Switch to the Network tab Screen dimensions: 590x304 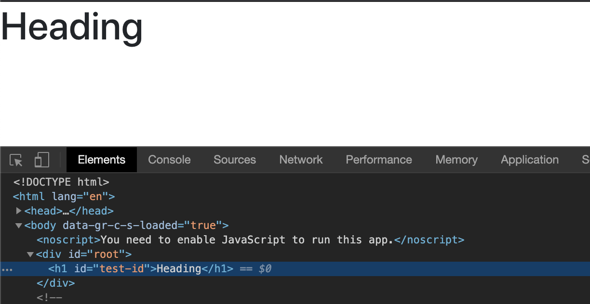pos(301,160)
